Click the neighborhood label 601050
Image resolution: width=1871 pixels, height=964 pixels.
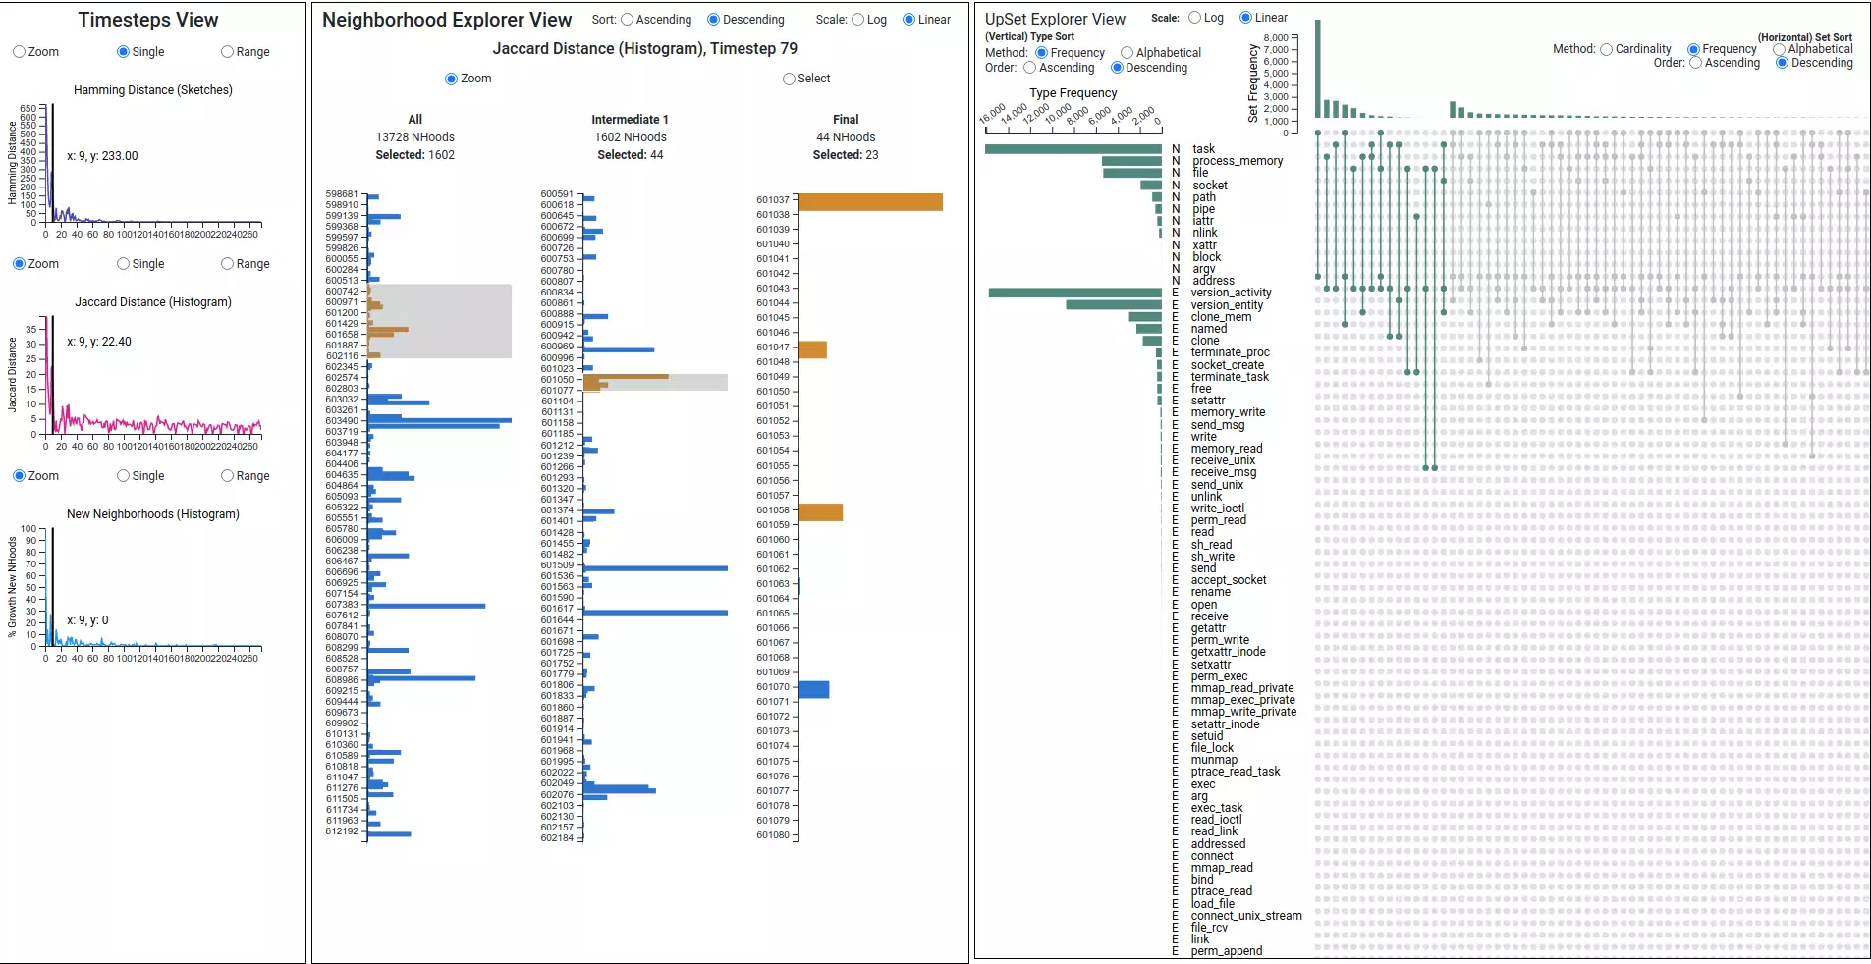[x=557, y=380]
